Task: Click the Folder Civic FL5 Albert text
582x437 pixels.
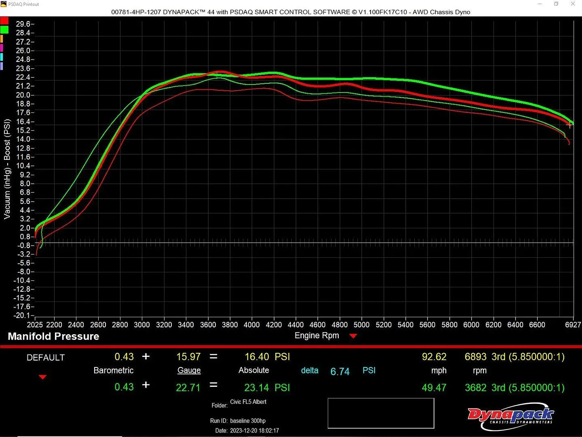Action: pos(239,403)
